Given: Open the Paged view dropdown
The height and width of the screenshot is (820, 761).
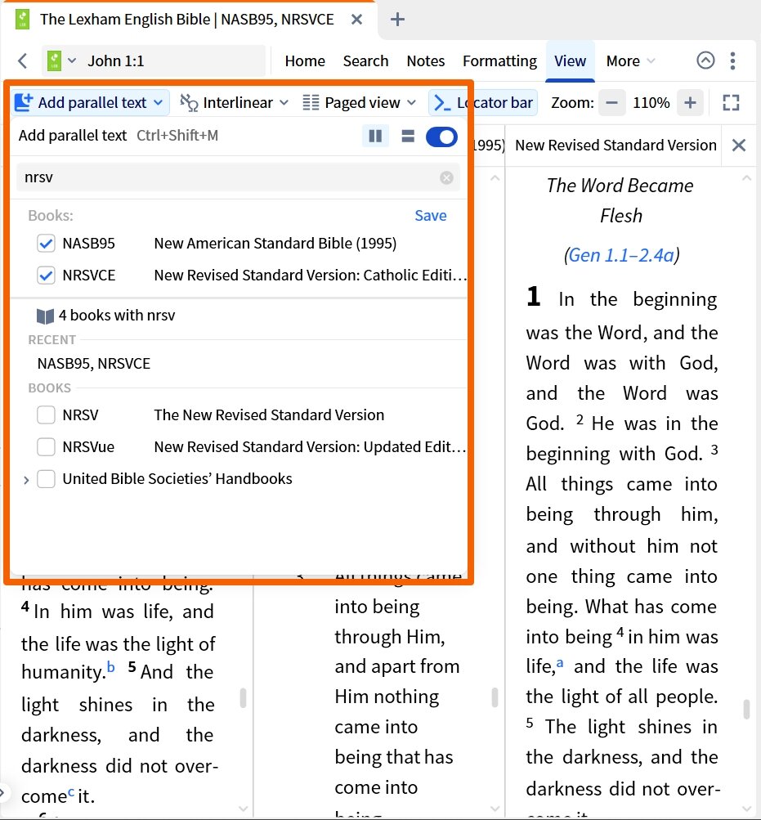Looking at the screenshot, I should (360, 102).
